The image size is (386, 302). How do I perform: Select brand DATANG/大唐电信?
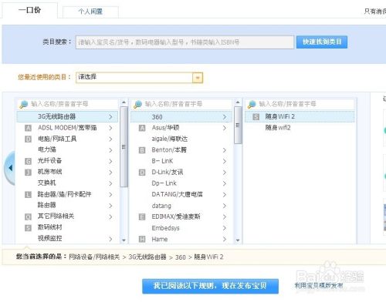[181, 194]
